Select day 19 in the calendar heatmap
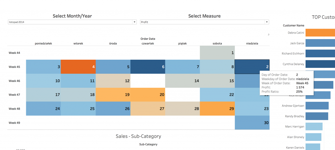The width and height of the screenshot is (335, 150). (113, 95)
